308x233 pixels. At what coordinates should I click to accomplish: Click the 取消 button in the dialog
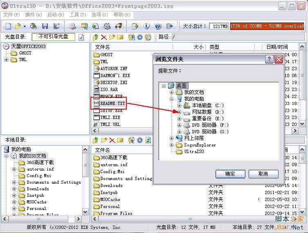(x=263, y=174)
